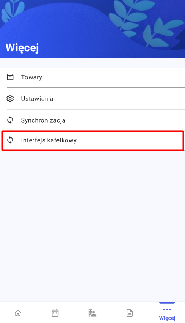Tap empty space right of Towary label

tap(113, 77)
